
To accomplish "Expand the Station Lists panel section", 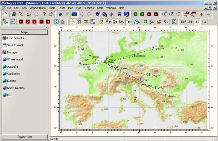I will pos(25,137).
